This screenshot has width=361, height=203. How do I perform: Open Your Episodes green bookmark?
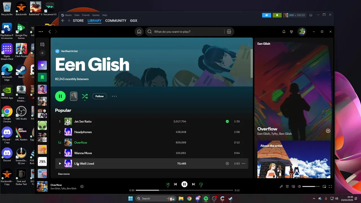click(x=42, y=77)
